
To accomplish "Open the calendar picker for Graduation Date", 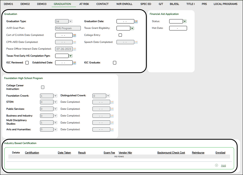I will click(x=137, y=21).
